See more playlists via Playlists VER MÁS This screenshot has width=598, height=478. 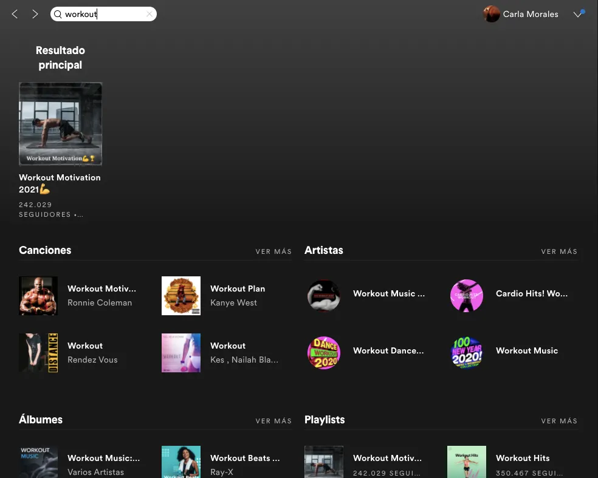coord(559,421)
